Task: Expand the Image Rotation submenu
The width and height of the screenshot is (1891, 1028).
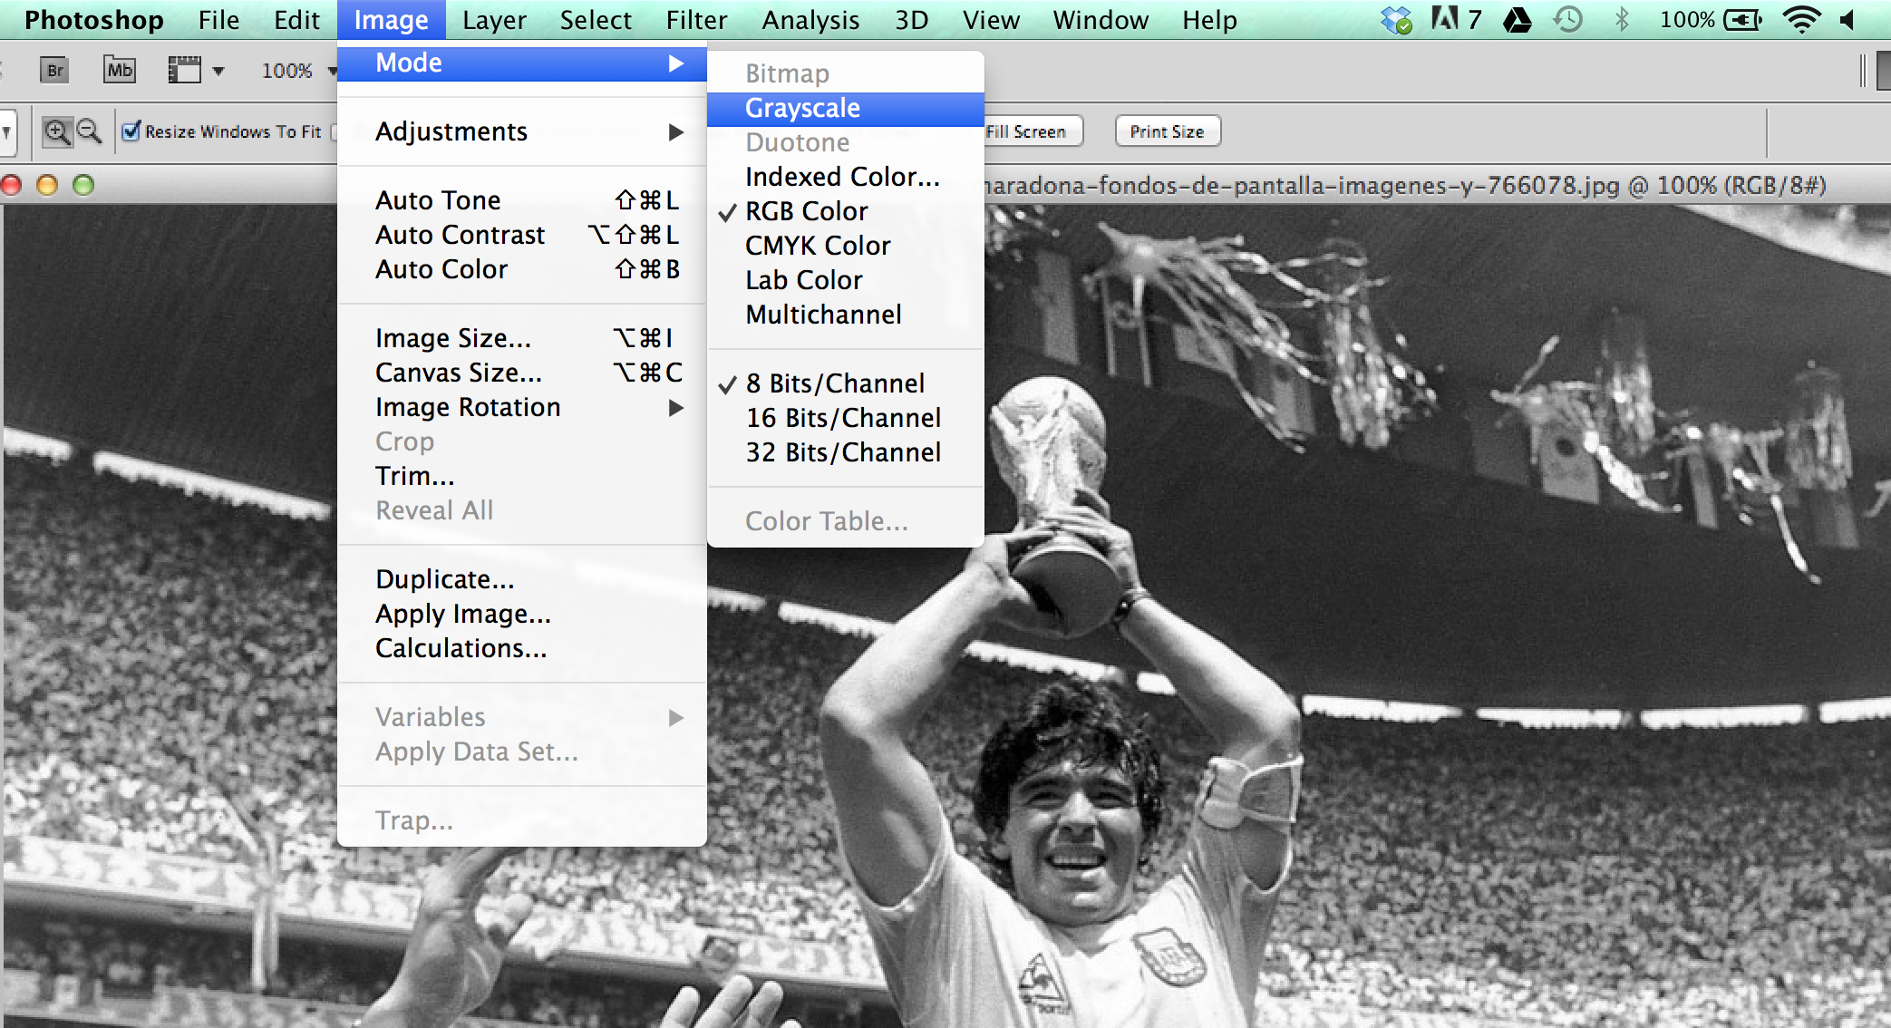Action: tap(522, 407)
